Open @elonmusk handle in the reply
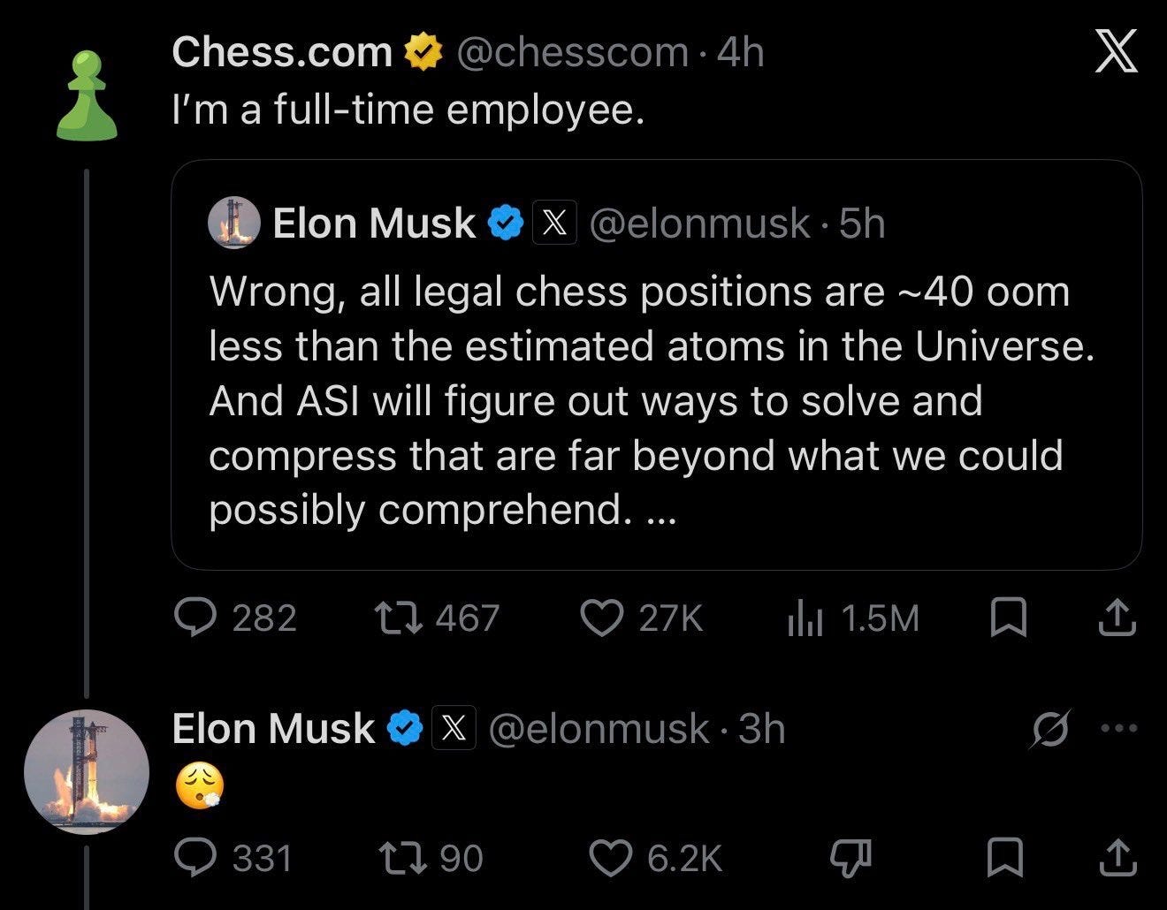The width and height of the screenshot is (1167, 910). pos(599,729)
